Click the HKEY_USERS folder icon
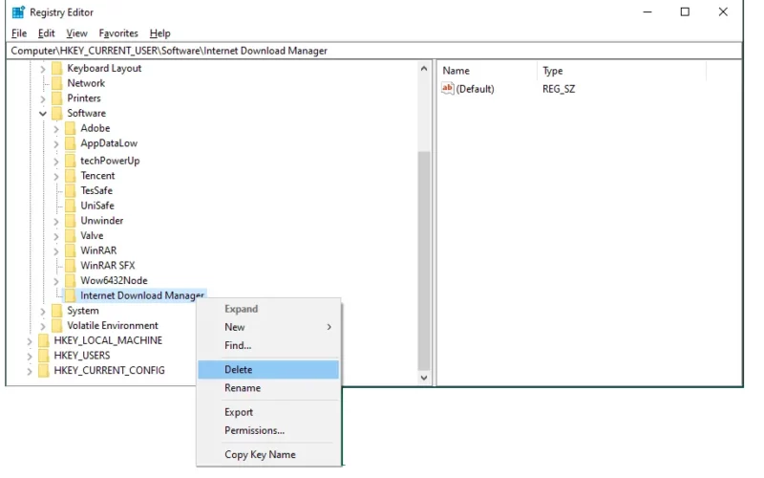Image resolution: width=764 pixels, height=478 pixels. point(43,356)
